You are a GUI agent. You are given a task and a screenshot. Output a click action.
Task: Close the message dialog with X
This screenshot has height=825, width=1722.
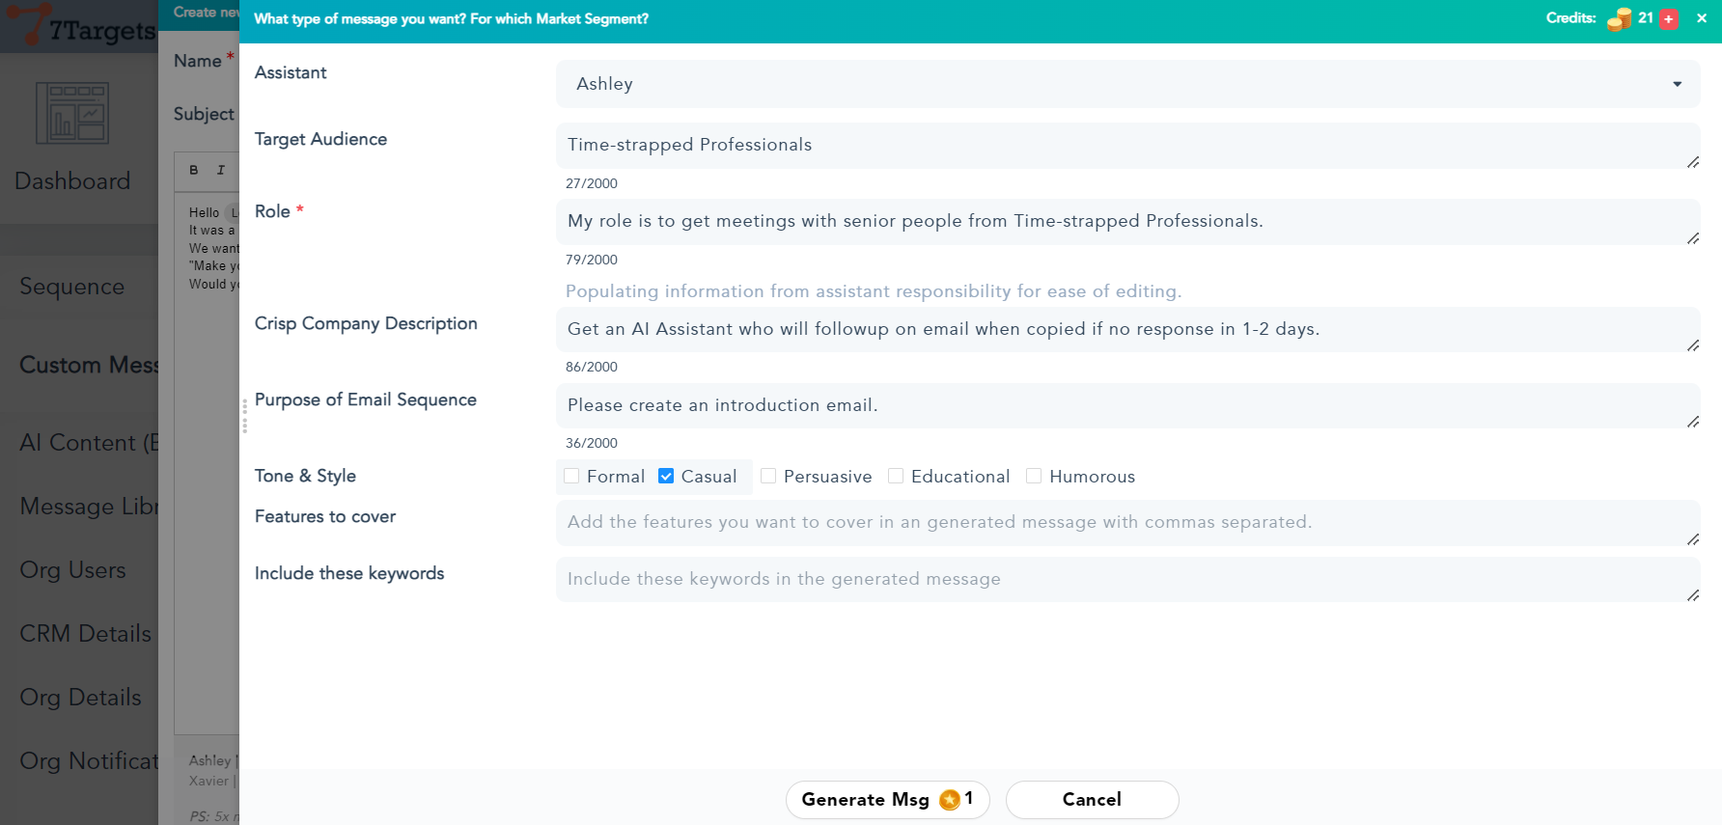coord(1702,18)
